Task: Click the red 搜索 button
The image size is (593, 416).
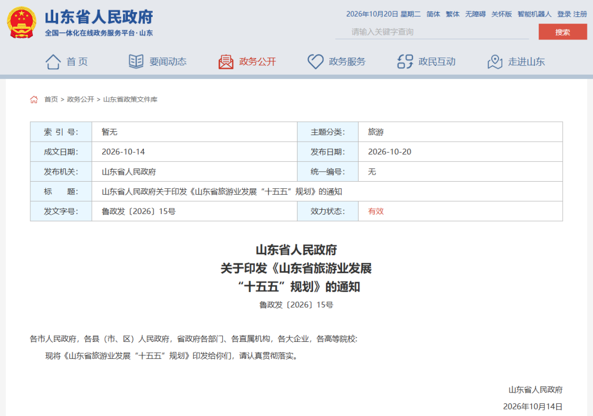Action: pyautogui.click(x=563, y=32)
